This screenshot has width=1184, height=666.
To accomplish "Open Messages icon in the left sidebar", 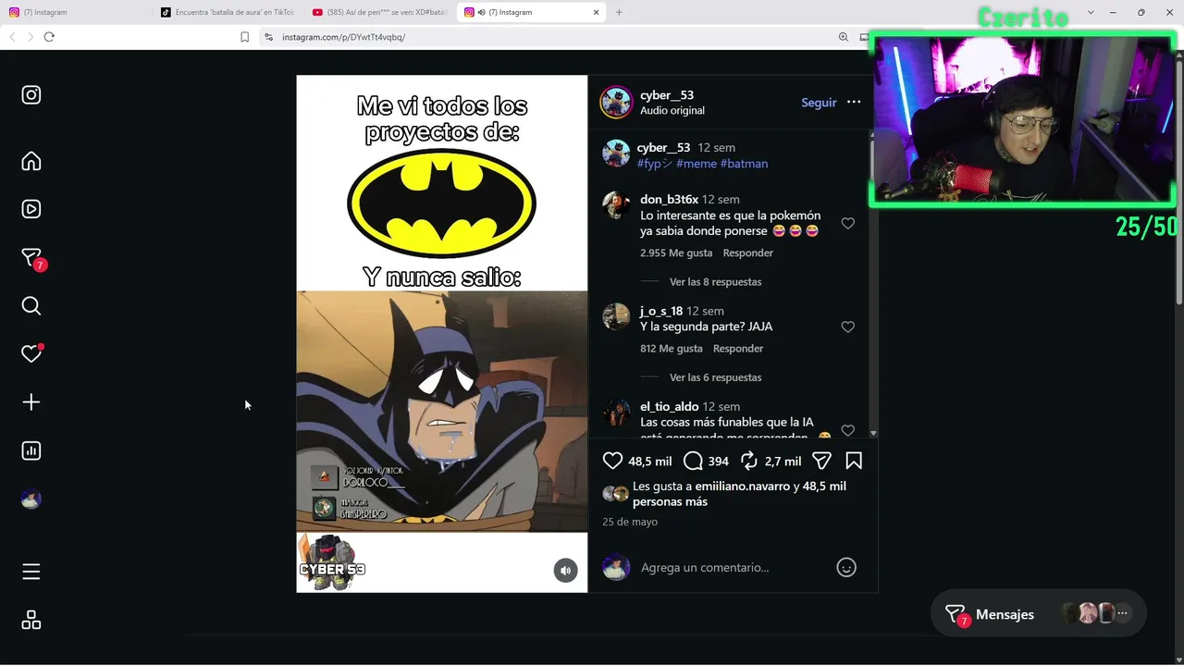I will [31, 257].
